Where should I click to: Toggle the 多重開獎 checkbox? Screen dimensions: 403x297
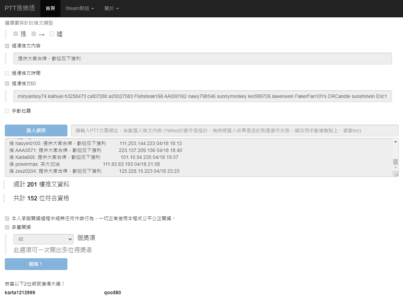point(7,227)
